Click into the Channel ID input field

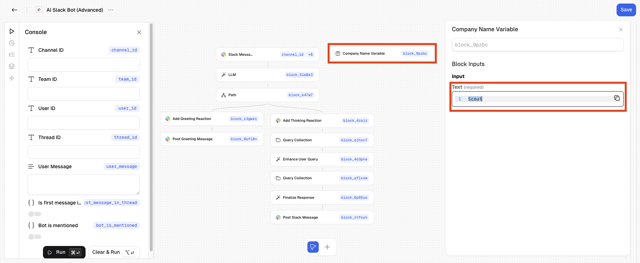coord(84,65)
